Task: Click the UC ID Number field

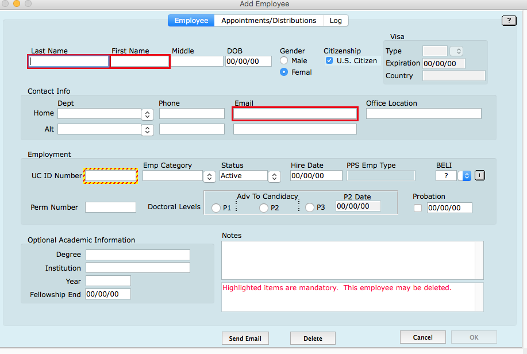Action: [111, 176]
